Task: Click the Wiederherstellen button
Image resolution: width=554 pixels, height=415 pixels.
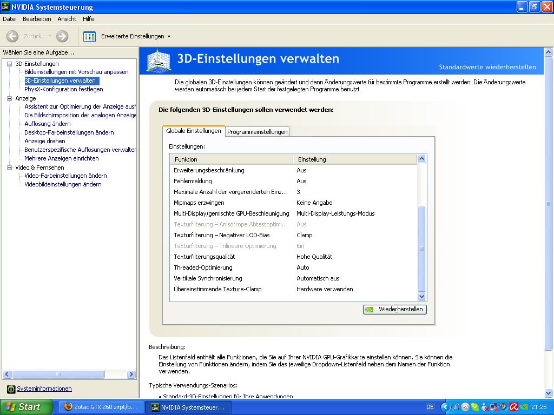Action: point(394,310)
